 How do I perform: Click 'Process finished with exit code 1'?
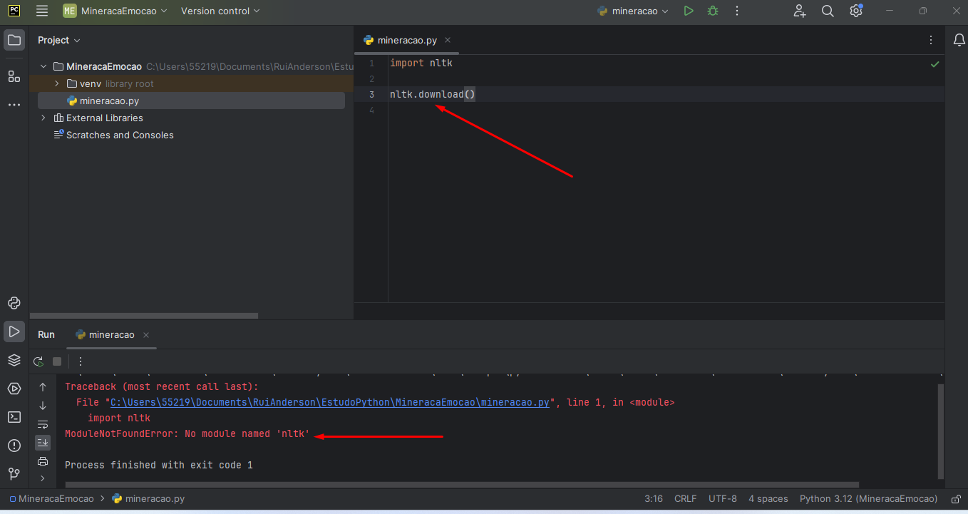click(159, 465)
